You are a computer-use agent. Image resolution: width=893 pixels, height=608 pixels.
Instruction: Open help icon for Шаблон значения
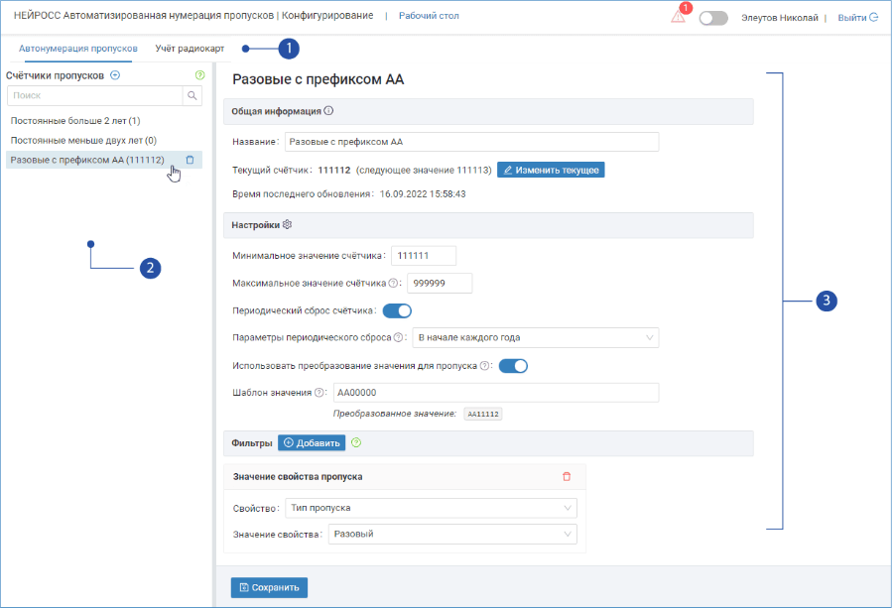point(319,392)
